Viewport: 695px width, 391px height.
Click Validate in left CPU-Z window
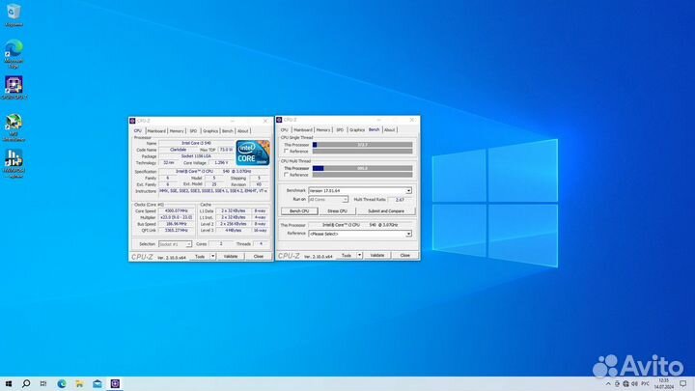click(231, 257)
